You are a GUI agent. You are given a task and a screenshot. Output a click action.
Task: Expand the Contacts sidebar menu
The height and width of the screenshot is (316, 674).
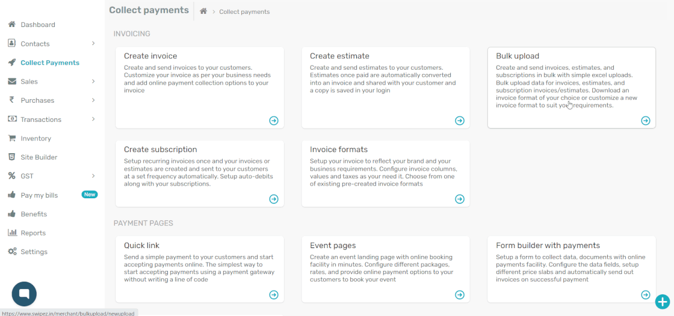93,43
